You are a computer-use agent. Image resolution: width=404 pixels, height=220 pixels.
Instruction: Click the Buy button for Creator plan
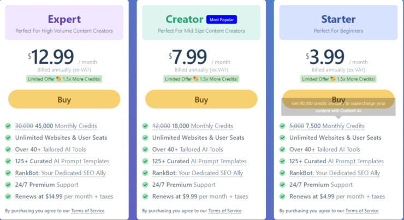[x=201, y=99]
